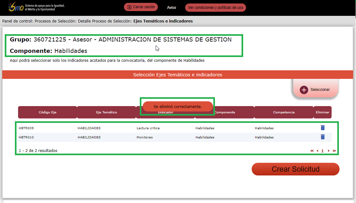Jump to first page of results
Screen dimensions: 356x203
click(x=312, y=151)
